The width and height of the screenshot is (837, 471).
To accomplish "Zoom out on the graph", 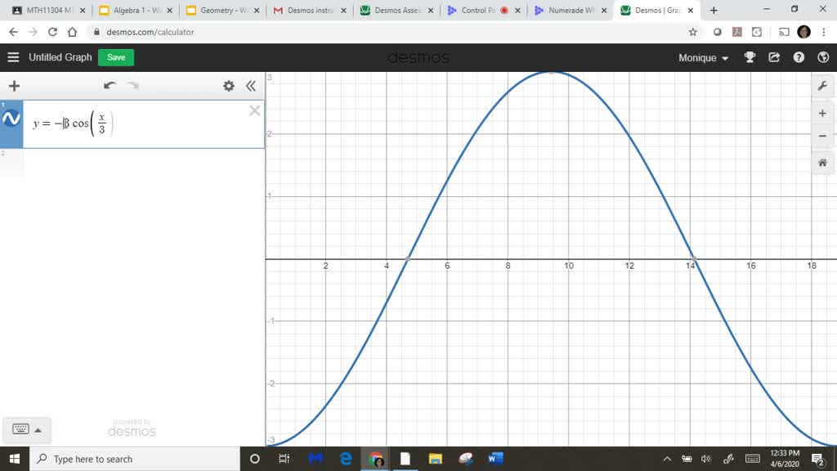I will coord(822,136).
